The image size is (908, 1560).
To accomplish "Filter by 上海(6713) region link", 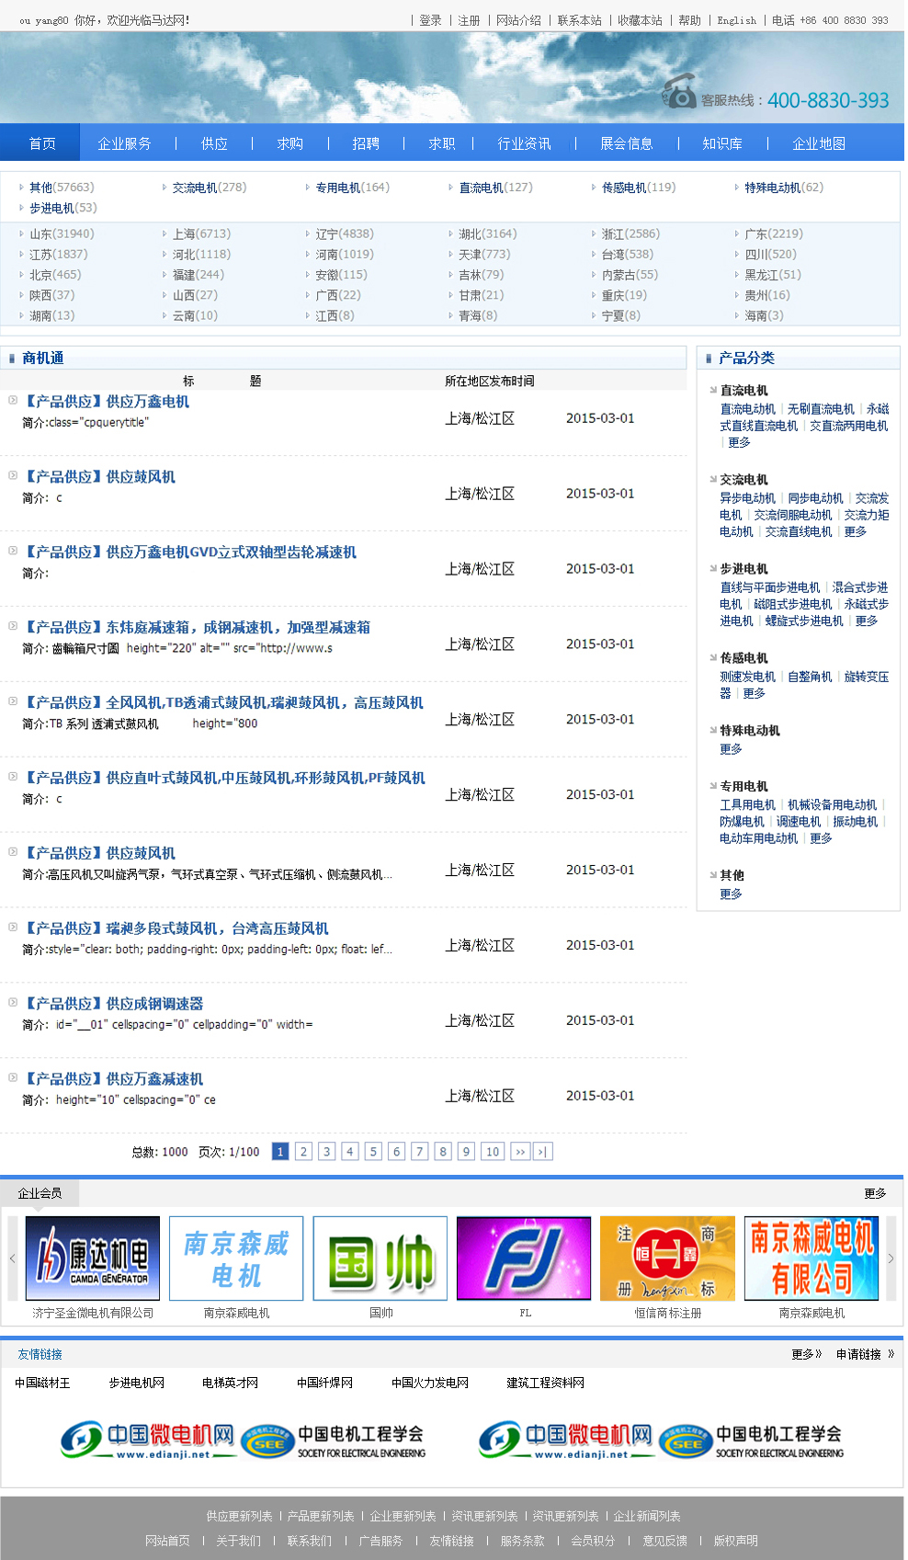I will [x=201, y=234].
